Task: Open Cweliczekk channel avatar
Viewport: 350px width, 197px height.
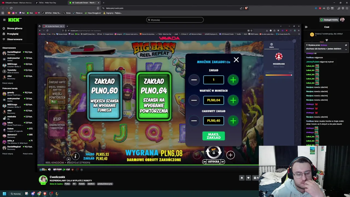Action: 43,180
